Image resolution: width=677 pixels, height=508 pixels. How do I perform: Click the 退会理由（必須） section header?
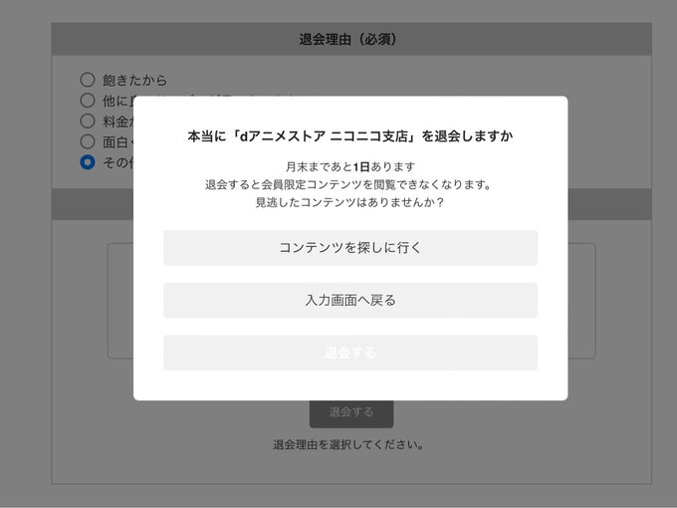pos(351,39)
